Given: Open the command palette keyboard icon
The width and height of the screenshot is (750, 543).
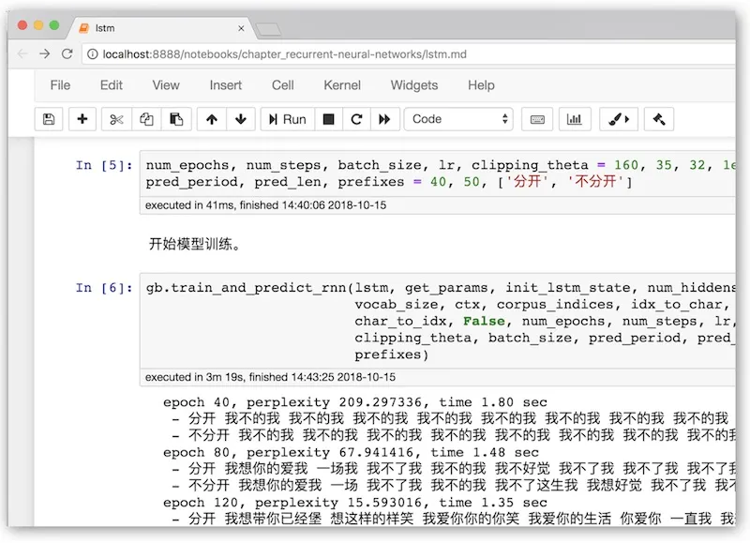Looking at the screenshot, I should (537, 119).
